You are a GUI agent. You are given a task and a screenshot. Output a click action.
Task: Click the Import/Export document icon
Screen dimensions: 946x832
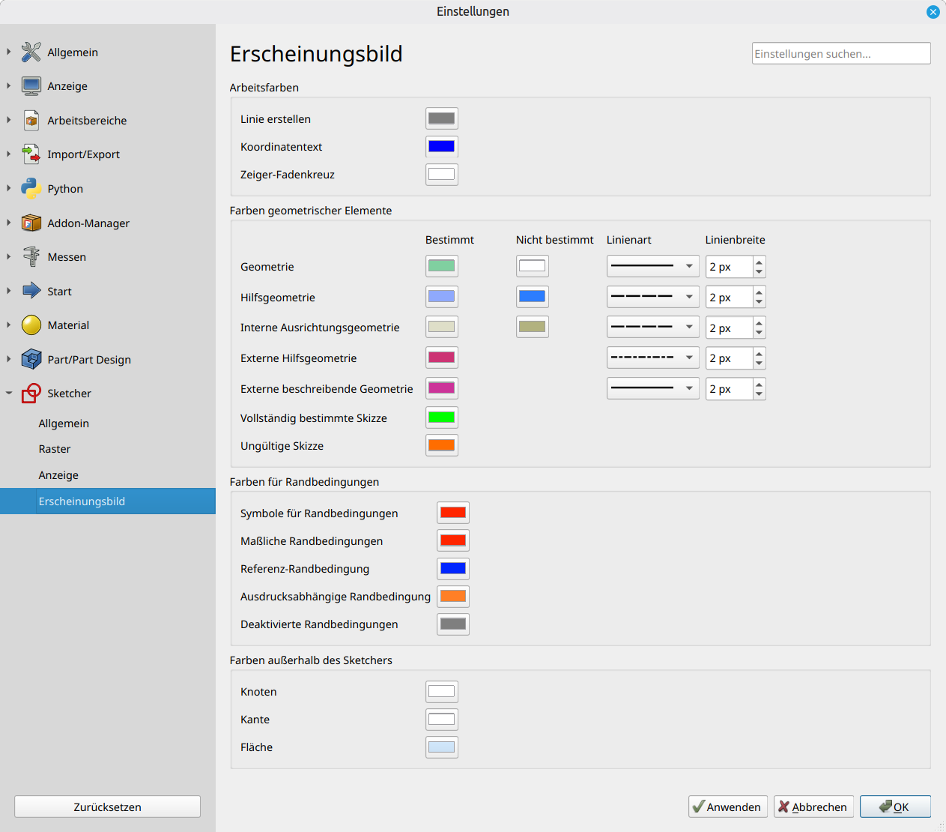31,154
